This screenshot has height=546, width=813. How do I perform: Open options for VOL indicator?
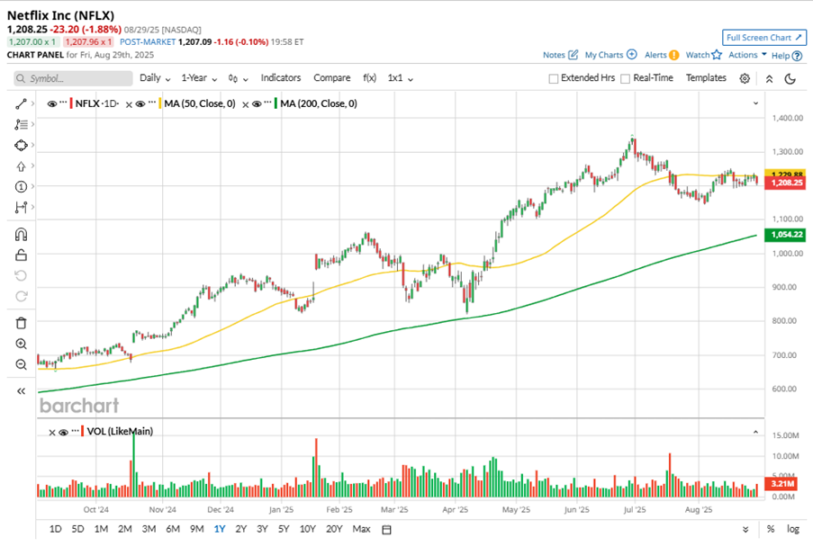point(76,431)
